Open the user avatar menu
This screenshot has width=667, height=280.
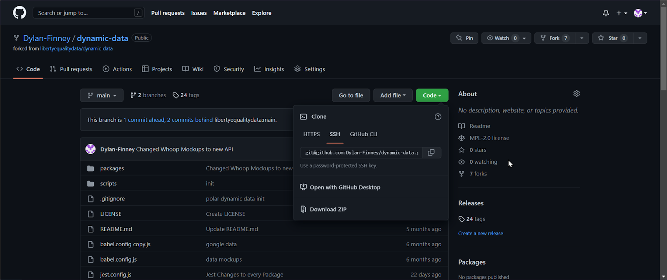(x=640, y=13)
